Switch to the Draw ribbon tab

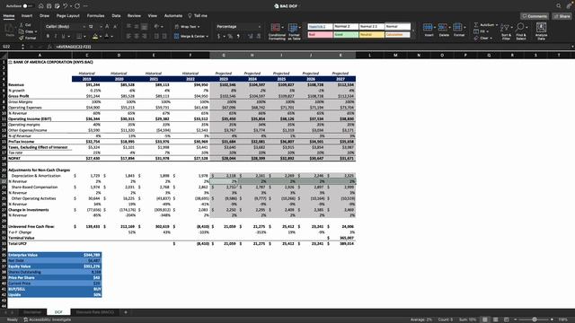coord(44,16)
